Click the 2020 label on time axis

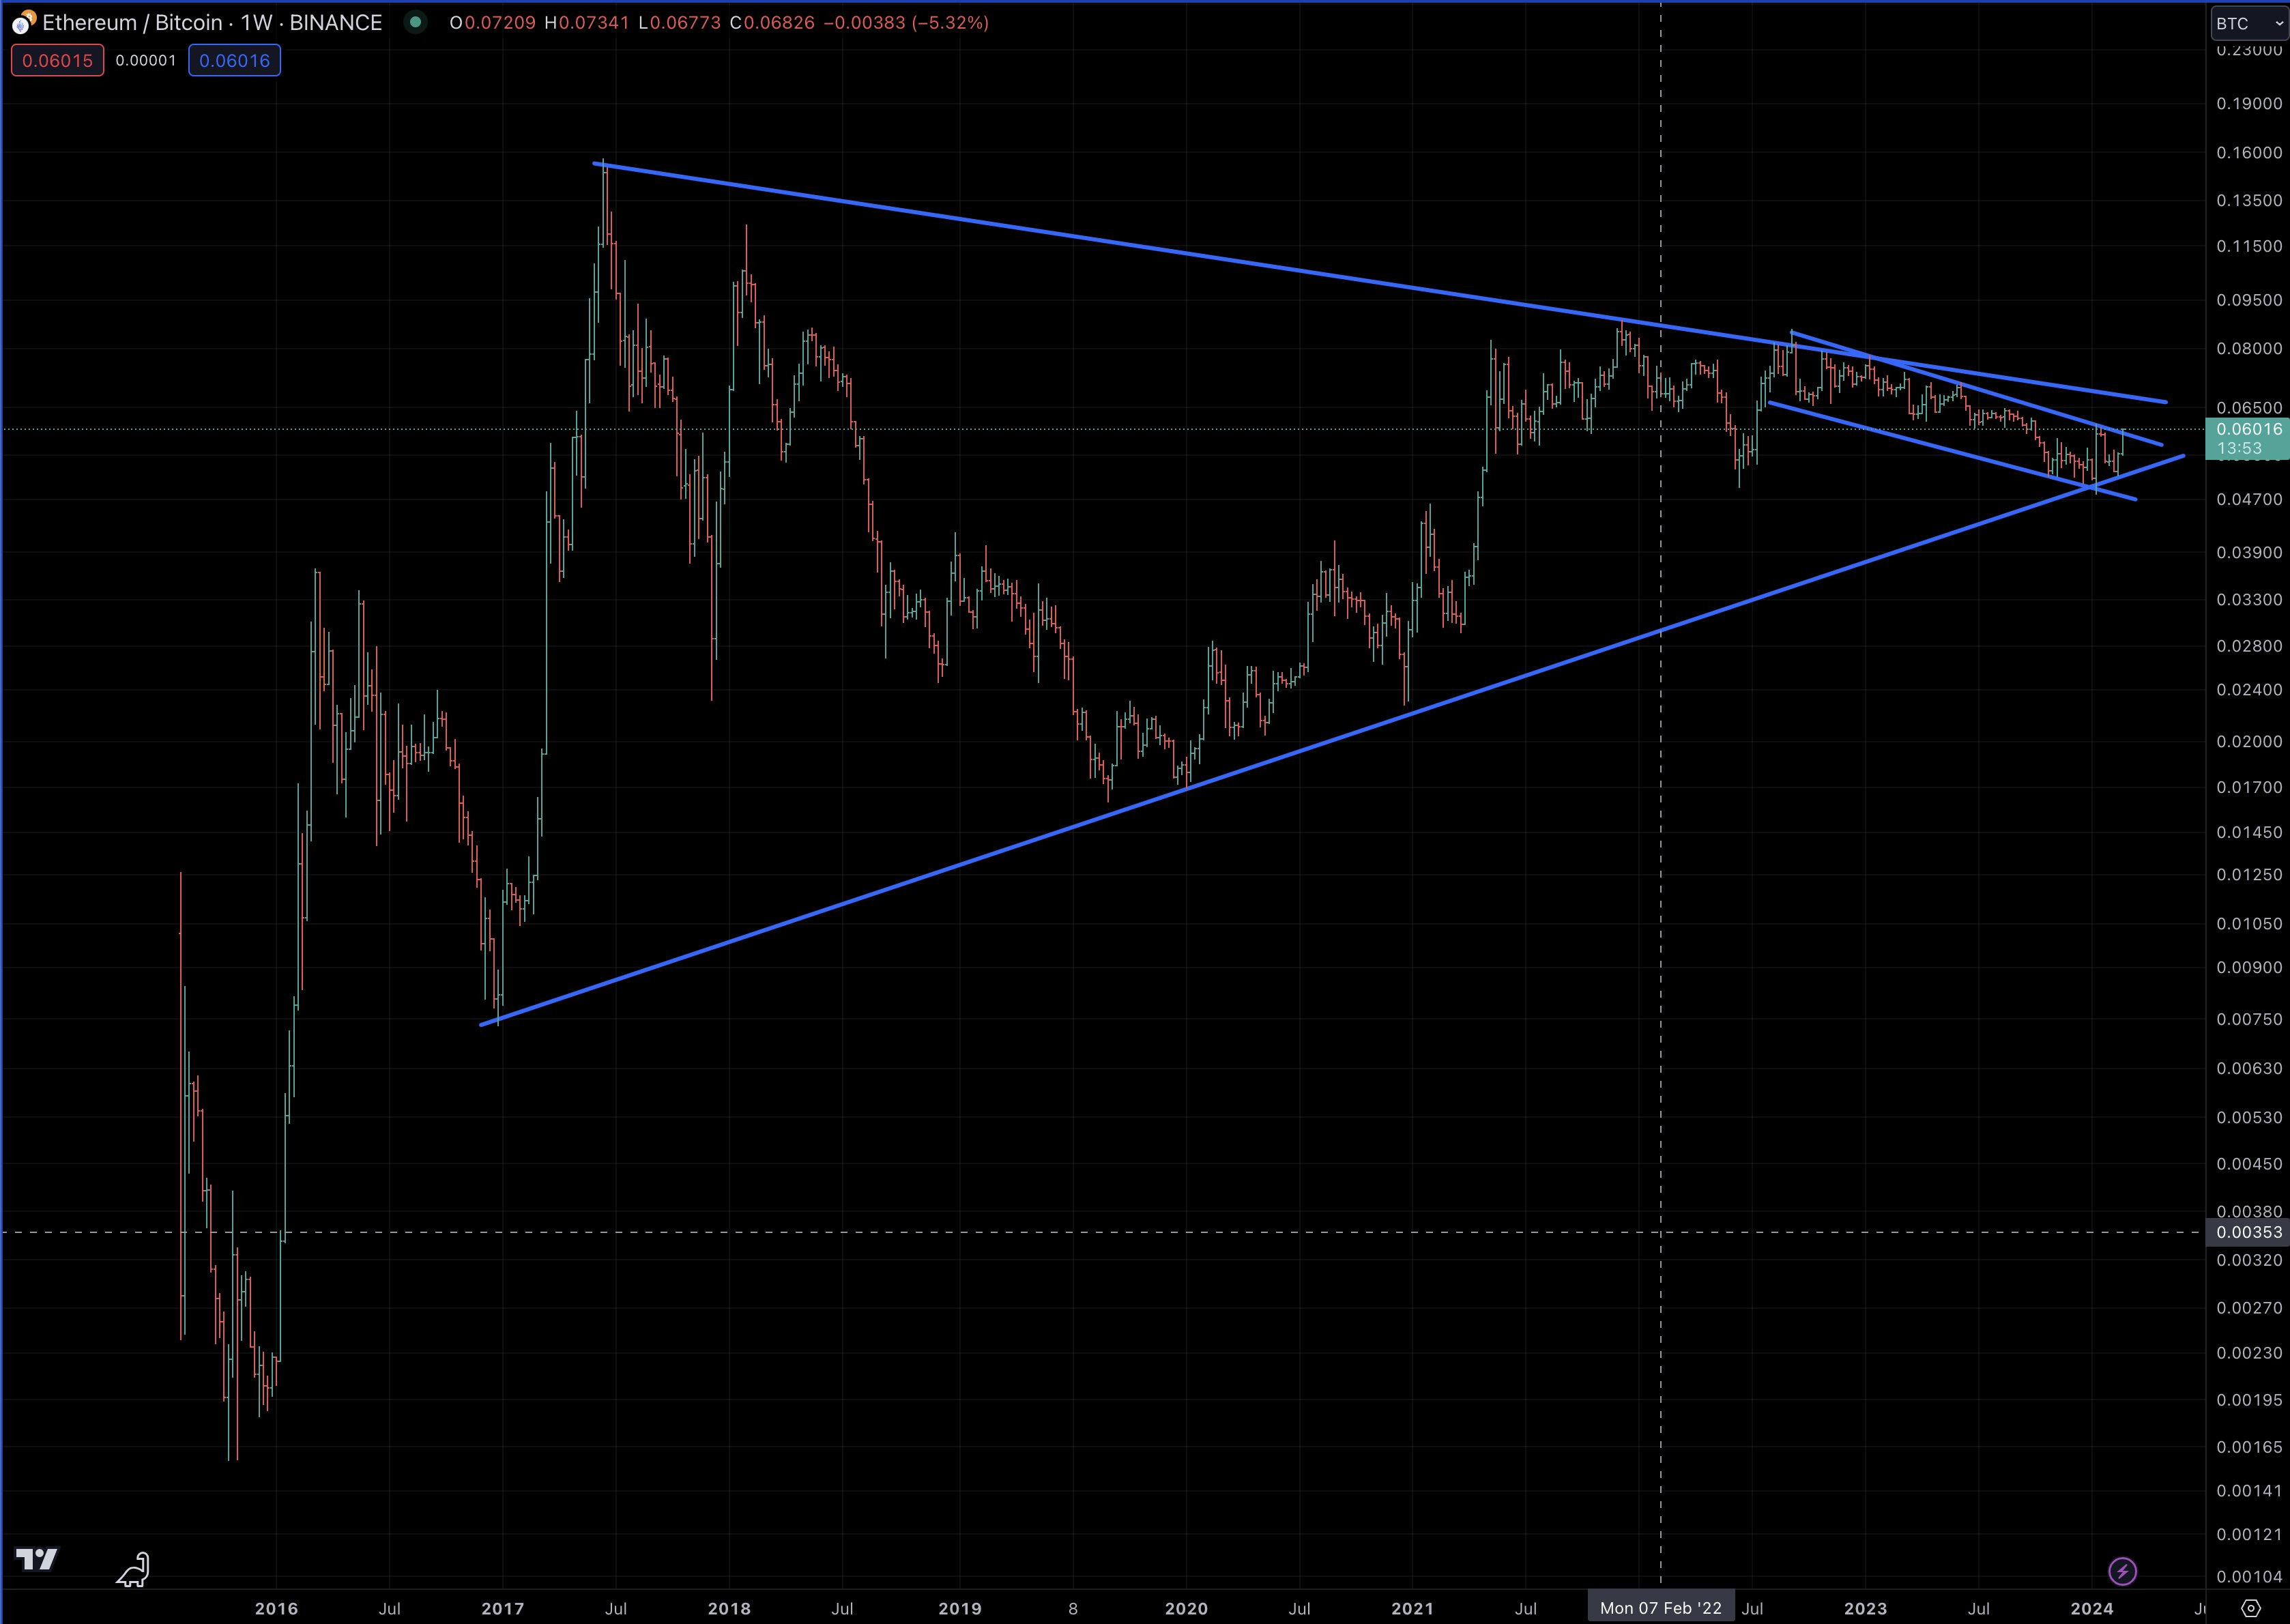[1186, 1608]
